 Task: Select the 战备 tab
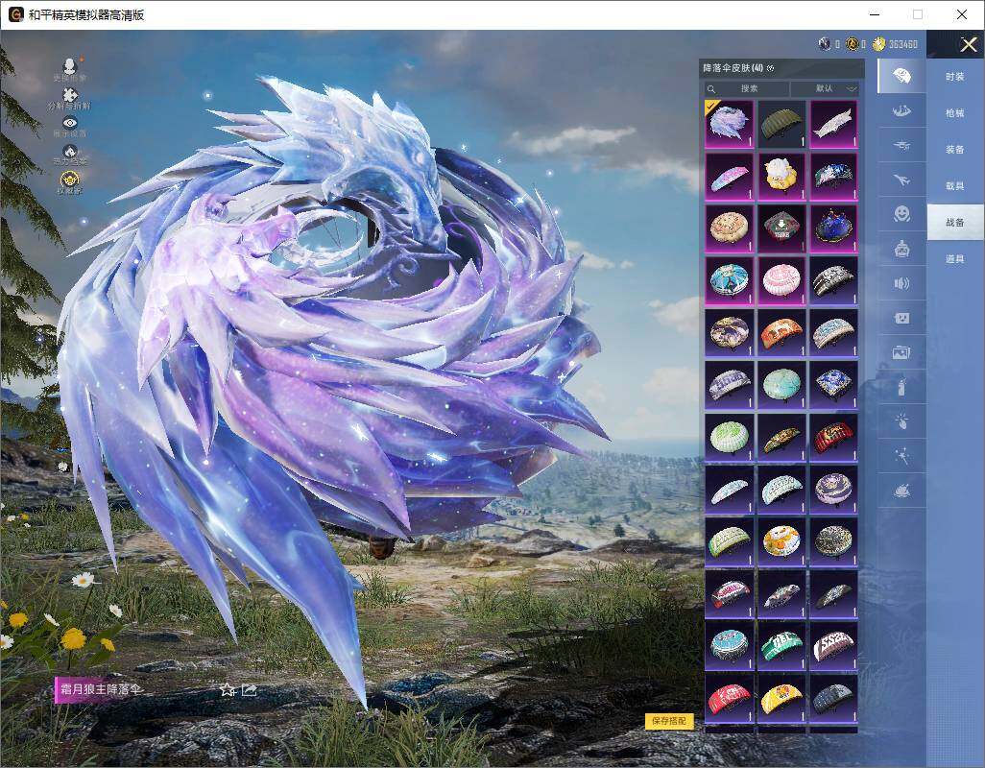[955, 223]
